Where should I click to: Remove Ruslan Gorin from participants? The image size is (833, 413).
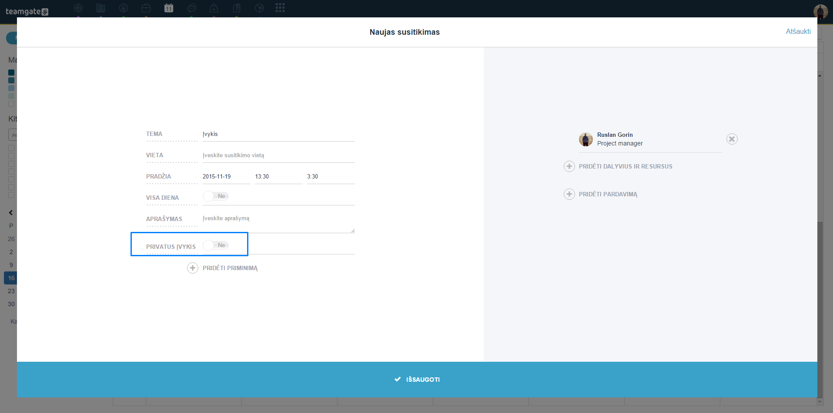(x=732, y=139)
